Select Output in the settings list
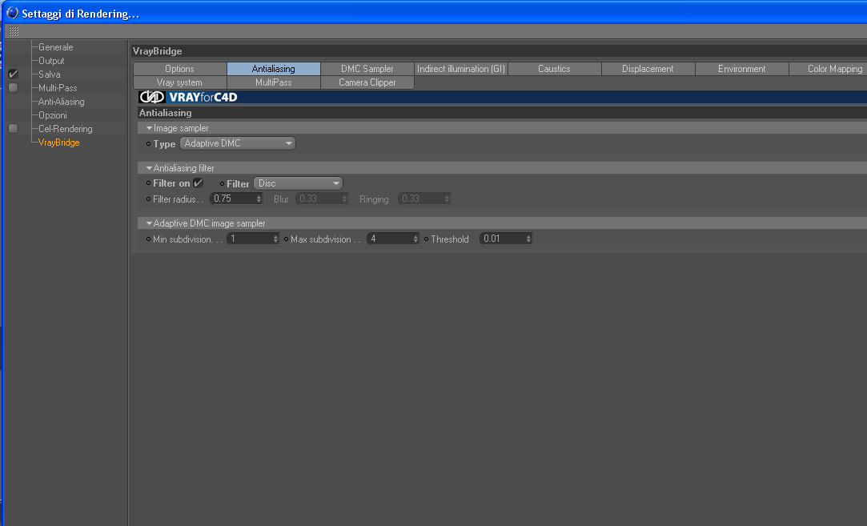This screenshot has height=526, width=867. 51,61
